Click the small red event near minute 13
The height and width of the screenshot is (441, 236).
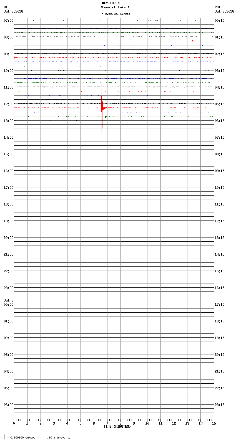click(192, 41)
